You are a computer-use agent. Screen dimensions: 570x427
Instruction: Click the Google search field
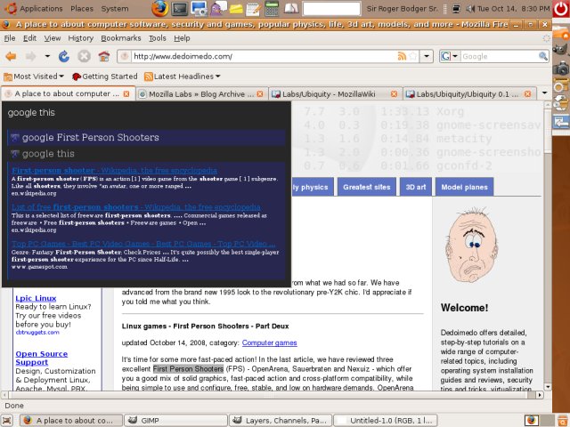[x=499, y=56]
